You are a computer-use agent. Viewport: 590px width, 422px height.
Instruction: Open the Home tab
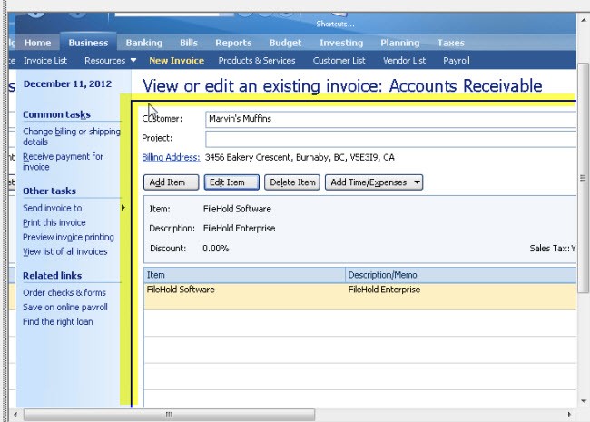tap(37, 43)
